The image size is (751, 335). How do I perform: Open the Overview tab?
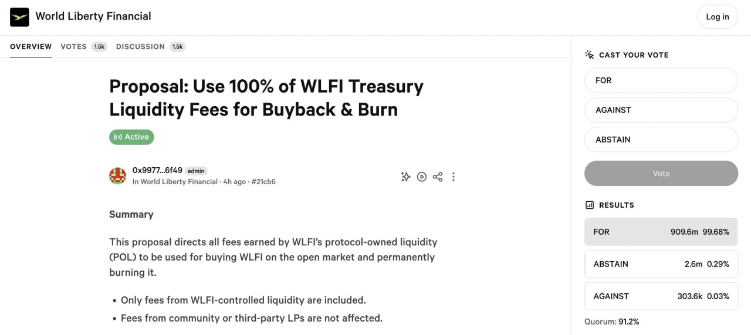coord(31,46)
